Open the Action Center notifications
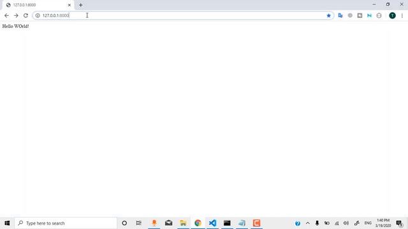The image size is (408, 229). (400, 223)
